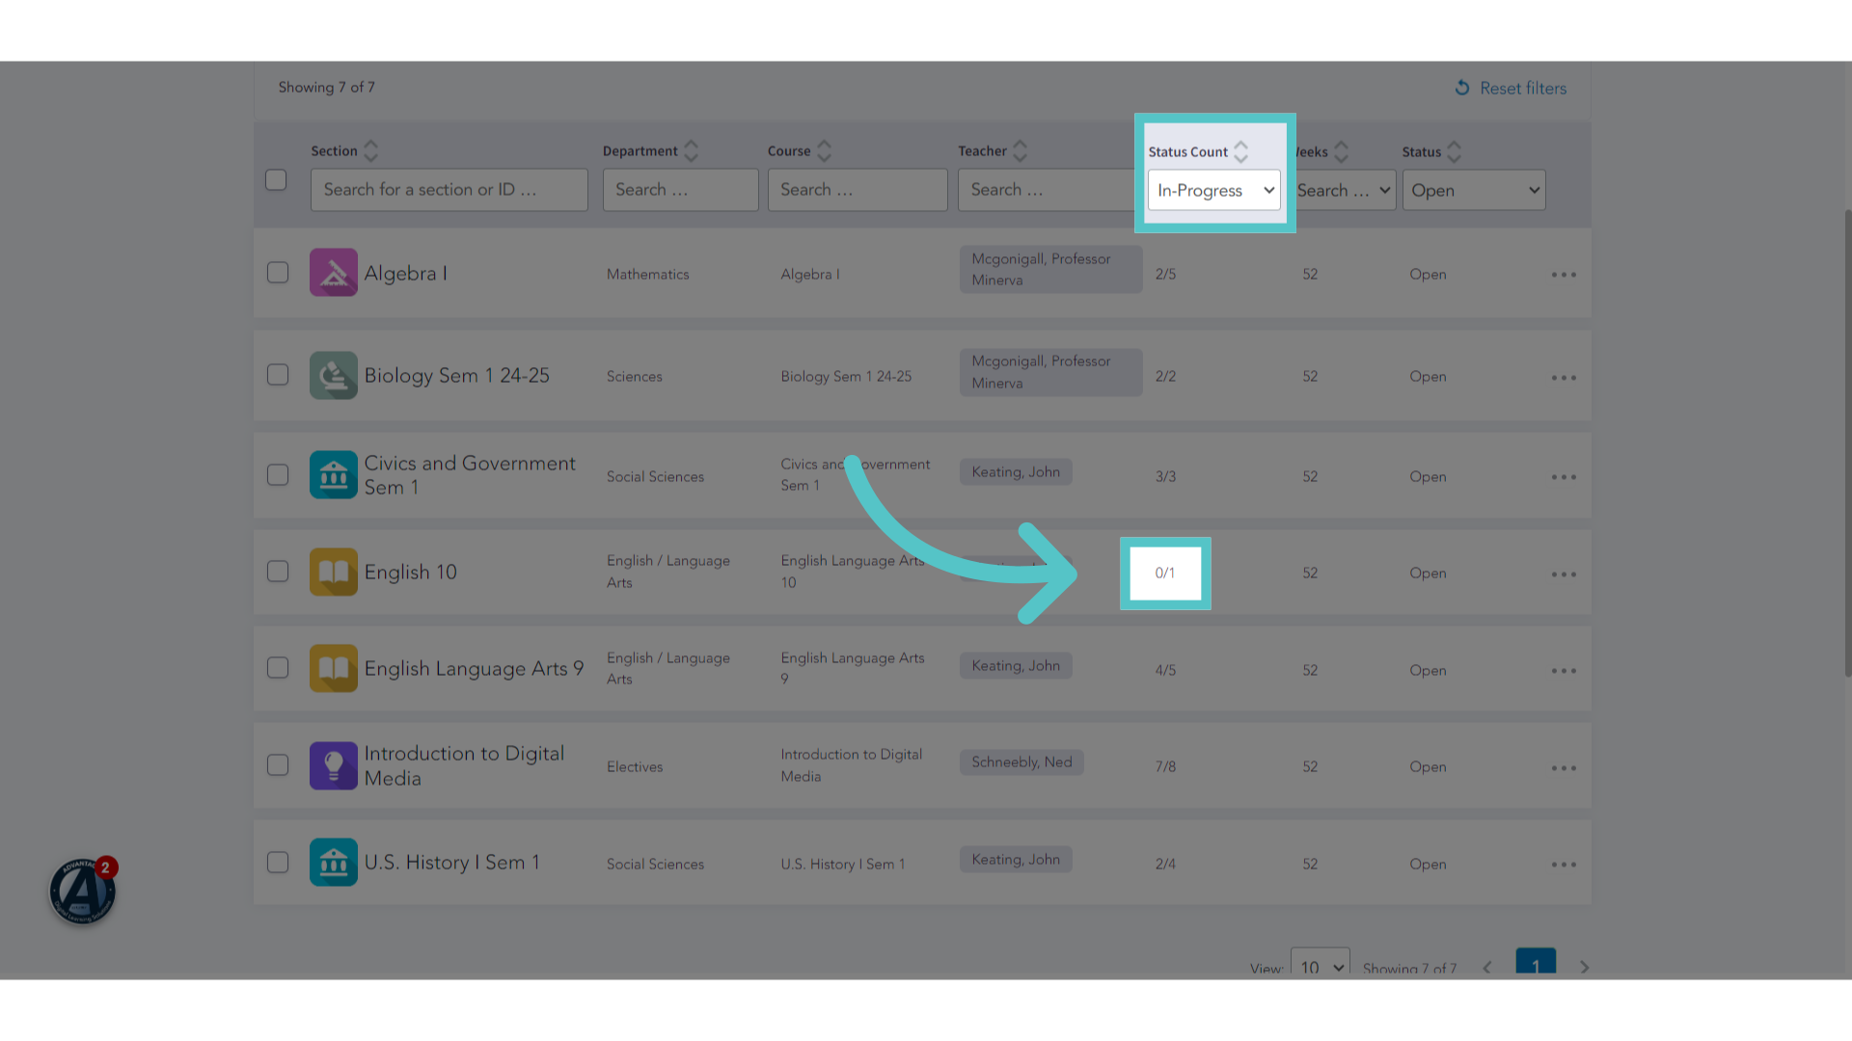
Task: Check the Civics and Government Sem 1 checkbox
Action: pyautogui.click(x=278, y=475)
